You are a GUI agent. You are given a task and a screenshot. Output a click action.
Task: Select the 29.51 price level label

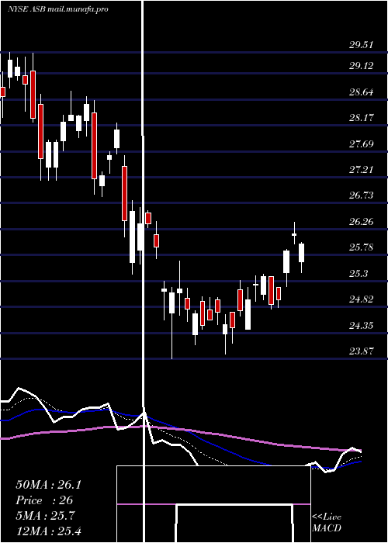362,45
